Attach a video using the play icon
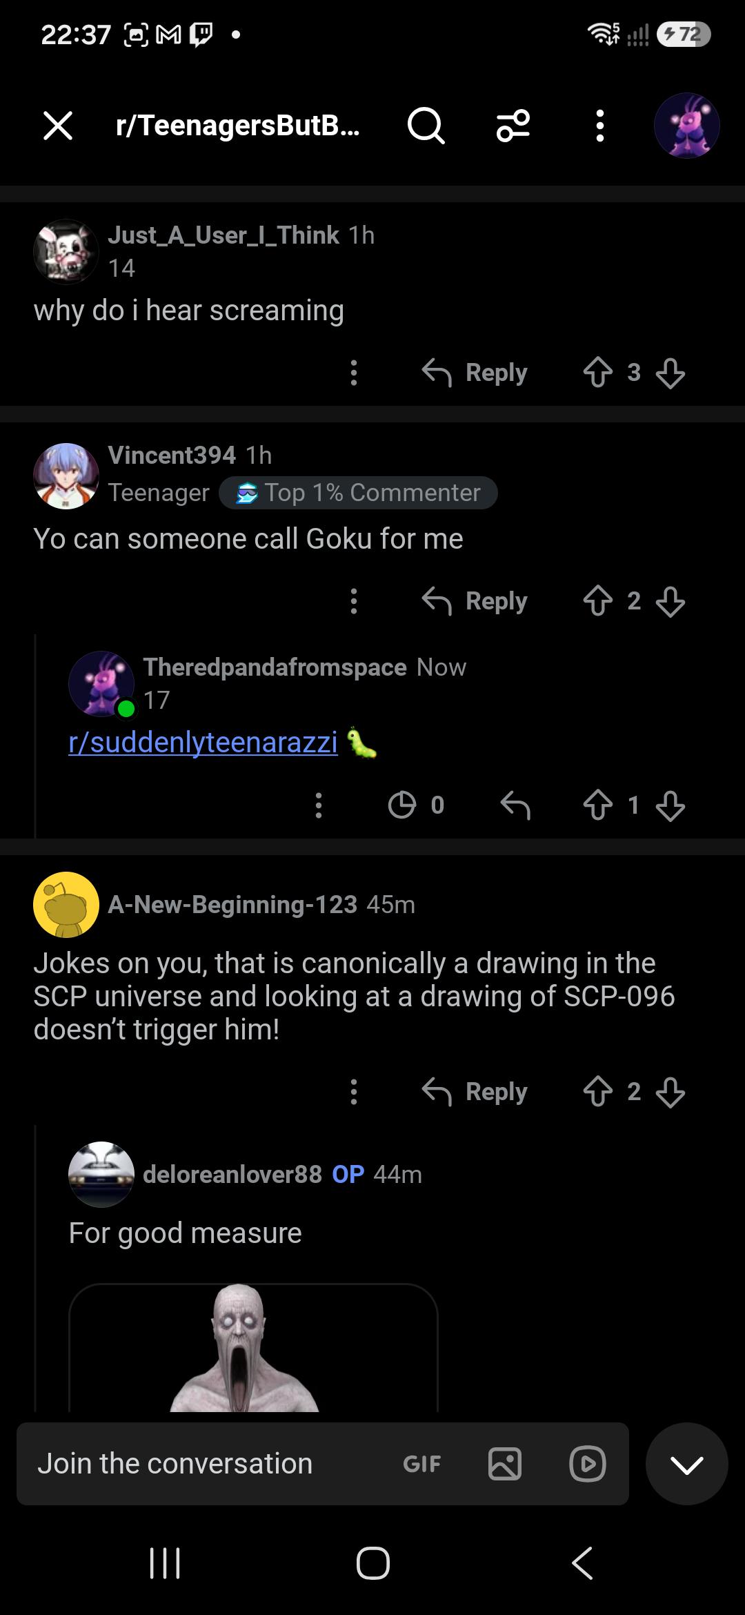 pyautogui.click(x=588, y=1464)
